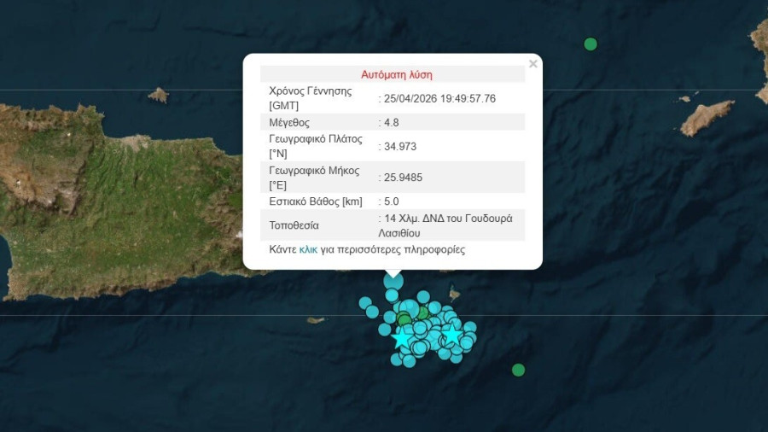Select the isolated green marker in the southeast
The width and height of the screenshot is (768, 432).
pyautogui.click(x=518, y=370)
